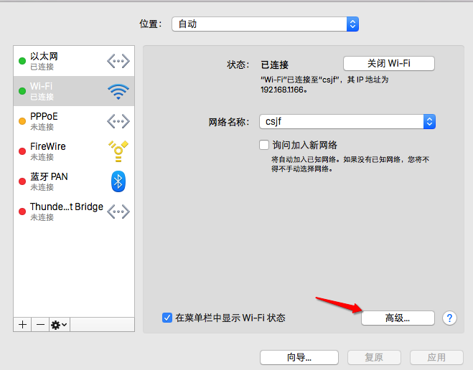Click the PPPoE connection arrows icon

[118, 121]
